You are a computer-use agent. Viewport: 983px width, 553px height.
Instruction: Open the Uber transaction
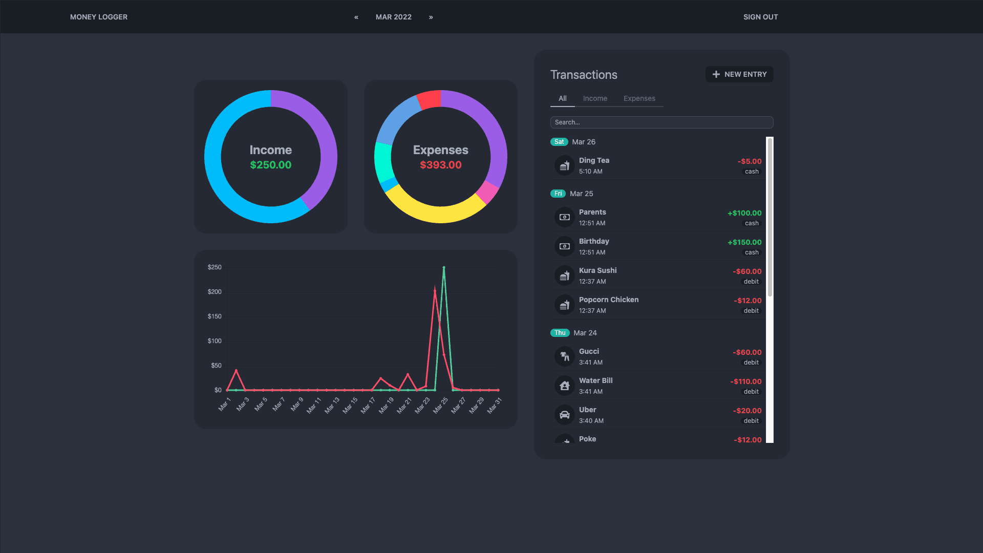tap(658, 415)
